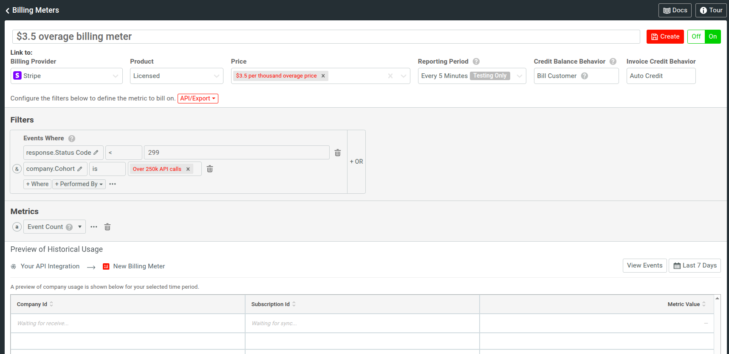Click the Testing Only badge

[x=490, y=76]
